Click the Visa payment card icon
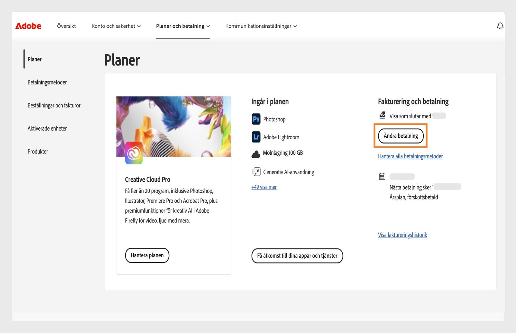The height and width of the screenshot is (333, 516). [x=382, y=115]
